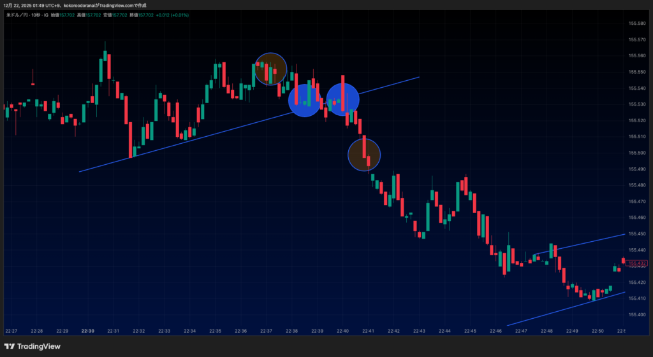The height and width of the screenshot is (357, 653).
Task: Click the 155.500 price axis label
Action: tap(637, 153)
